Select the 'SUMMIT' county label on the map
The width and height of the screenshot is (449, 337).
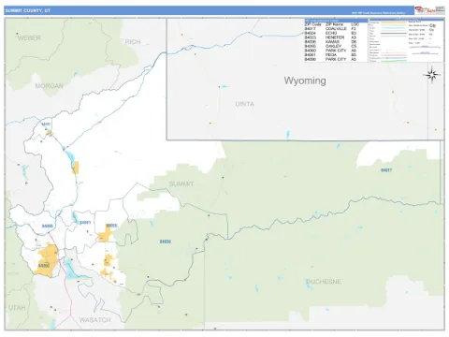181,184
